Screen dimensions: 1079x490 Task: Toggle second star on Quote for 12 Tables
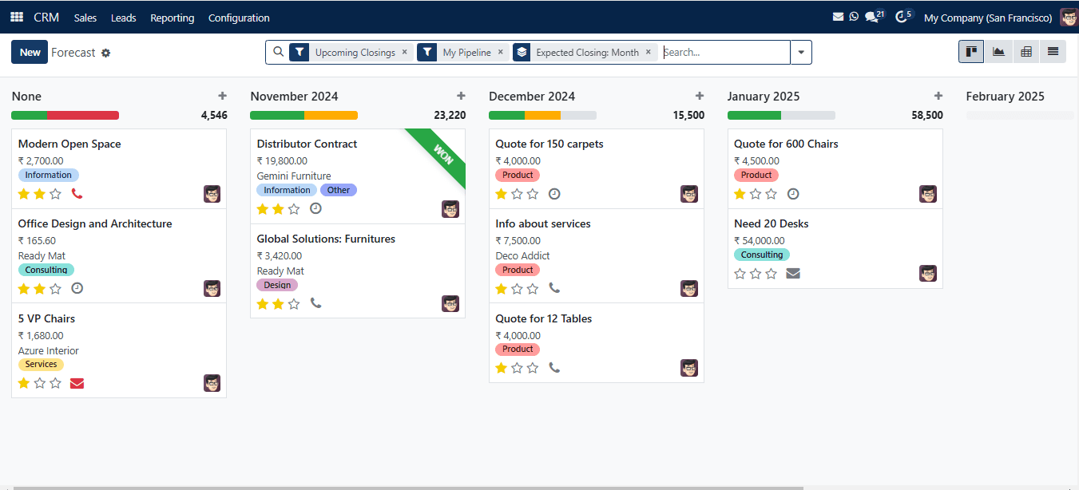517,368
